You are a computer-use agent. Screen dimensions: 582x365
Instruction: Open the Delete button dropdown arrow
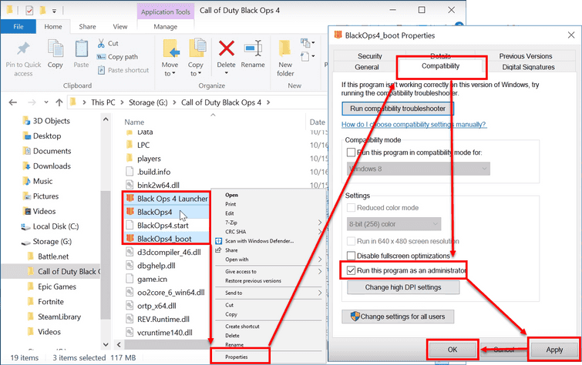(x=226, y=73)
